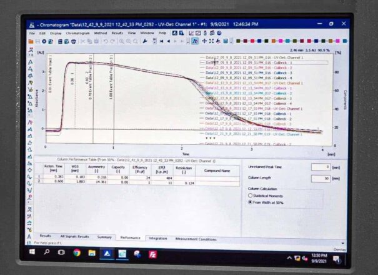The image size is (378, 275).
Task: Click the wrench settings icon
Action: tap(145, 41)
